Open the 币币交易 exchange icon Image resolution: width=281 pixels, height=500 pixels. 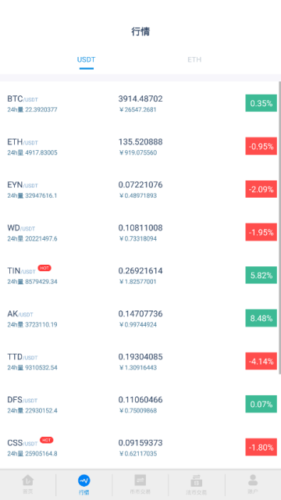[x=140, y=480]
